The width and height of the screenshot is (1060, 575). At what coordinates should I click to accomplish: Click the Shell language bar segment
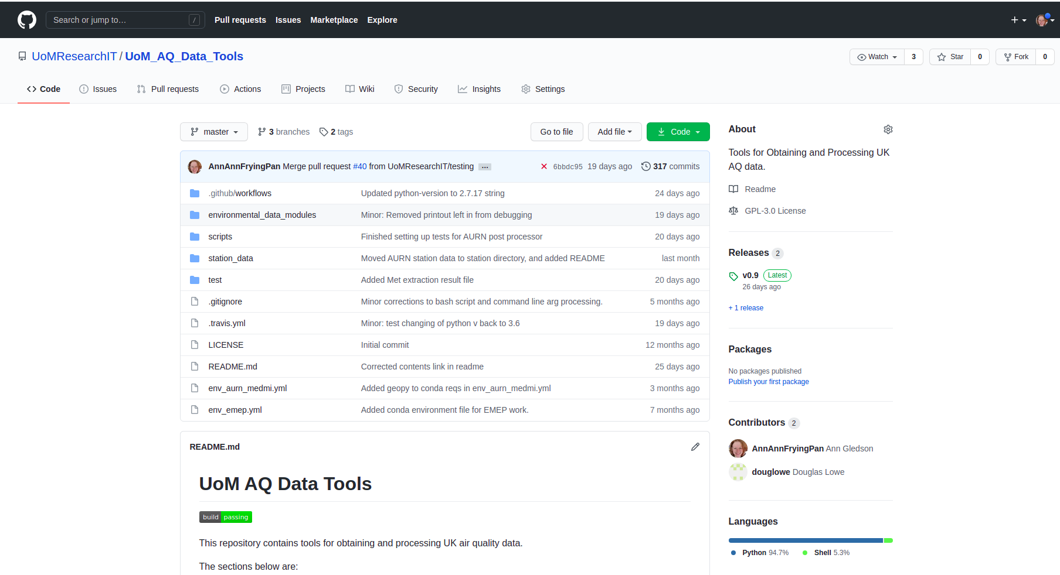tap(888, 540)
